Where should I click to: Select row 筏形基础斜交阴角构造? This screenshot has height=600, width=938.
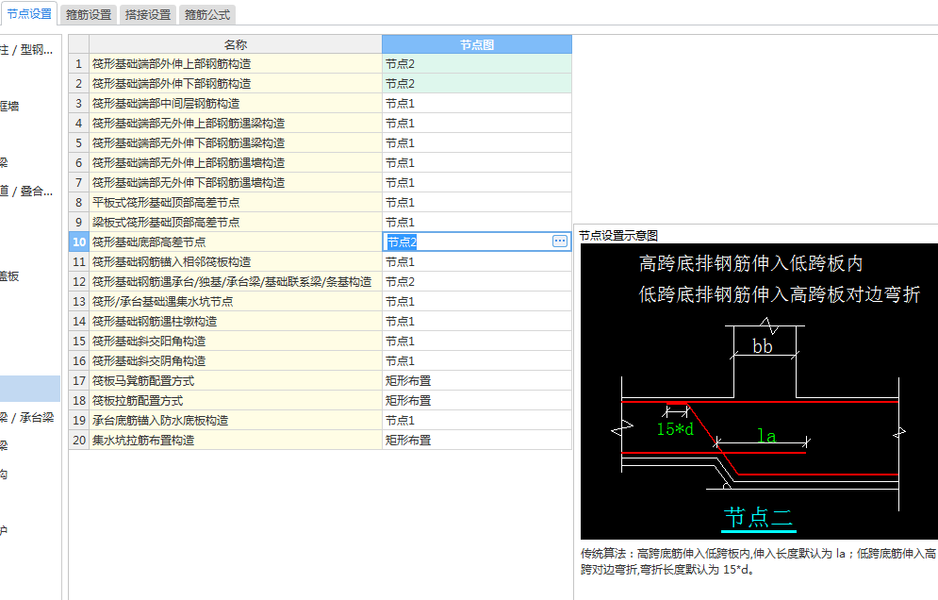tap(236, 360)
